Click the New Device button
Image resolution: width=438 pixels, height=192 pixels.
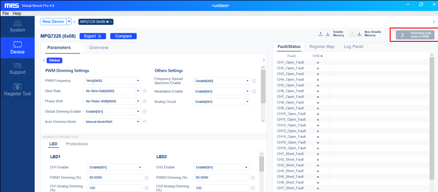53,22
